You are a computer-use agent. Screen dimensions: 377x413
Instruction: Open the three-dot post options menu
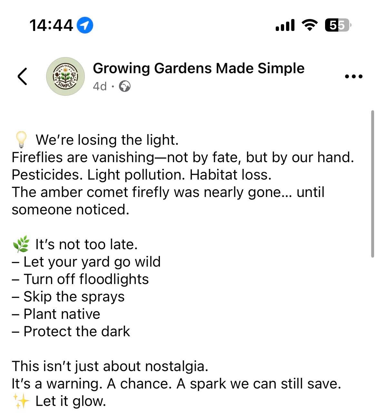[x=353, y=76]
